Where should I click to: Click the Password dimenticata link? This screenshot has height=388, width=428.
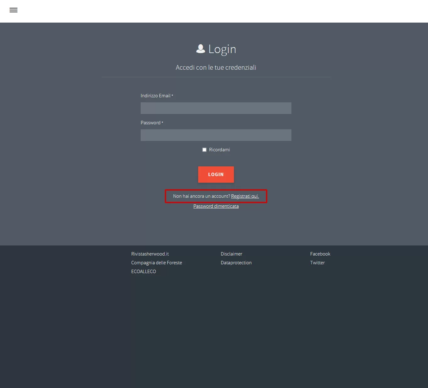tap(216, 206)
